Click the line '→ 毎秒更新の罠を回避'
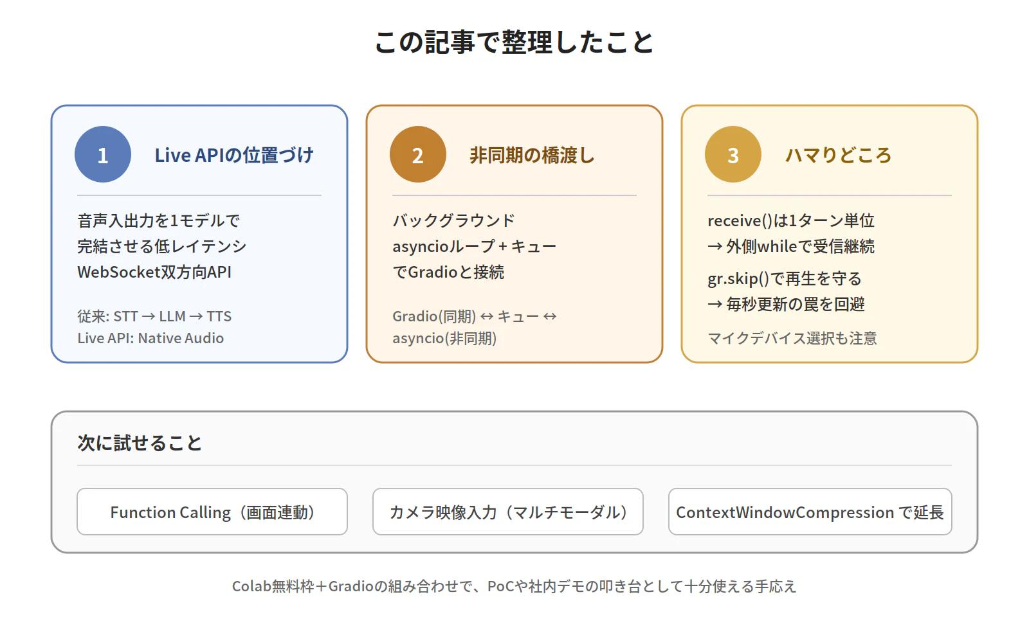The width and height of the screenshot is (1029, 617). 786,304
